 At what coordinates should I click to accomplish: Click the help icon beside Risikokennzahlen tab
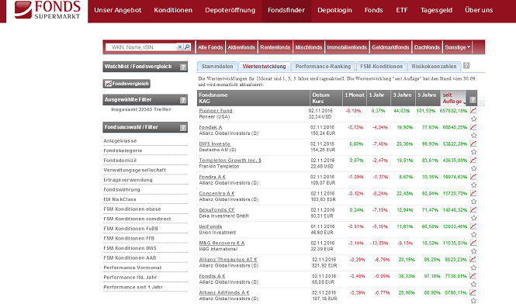click(x=466, y=66)
